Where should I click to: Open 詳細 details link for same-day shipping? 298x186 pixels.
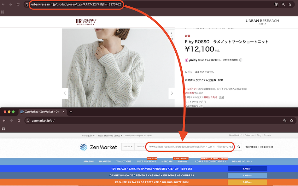(222, 98)
